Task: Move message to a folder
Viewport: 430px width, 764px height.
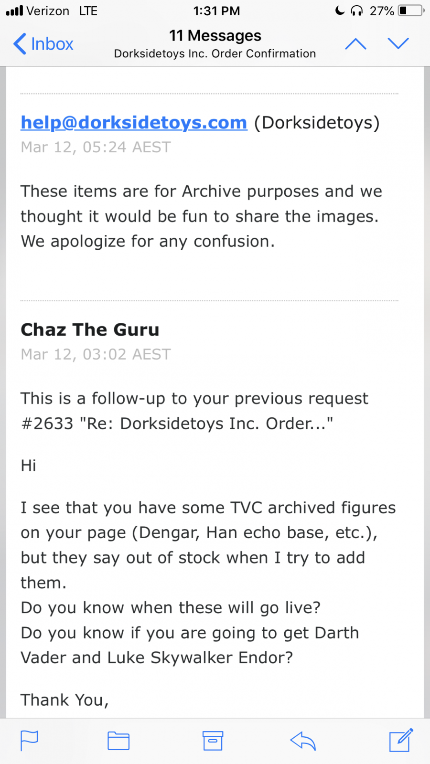Action: [118, 741]
